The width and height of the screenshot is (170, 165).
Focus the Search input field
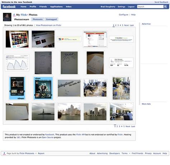pyautogui.click(x=150, y=7)
